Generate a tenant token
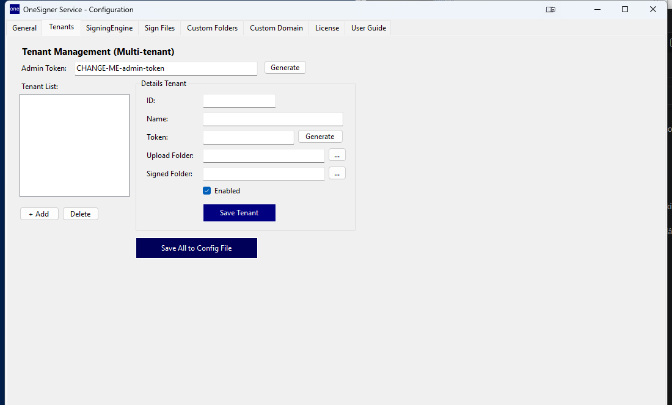 [x=320, y=137]
